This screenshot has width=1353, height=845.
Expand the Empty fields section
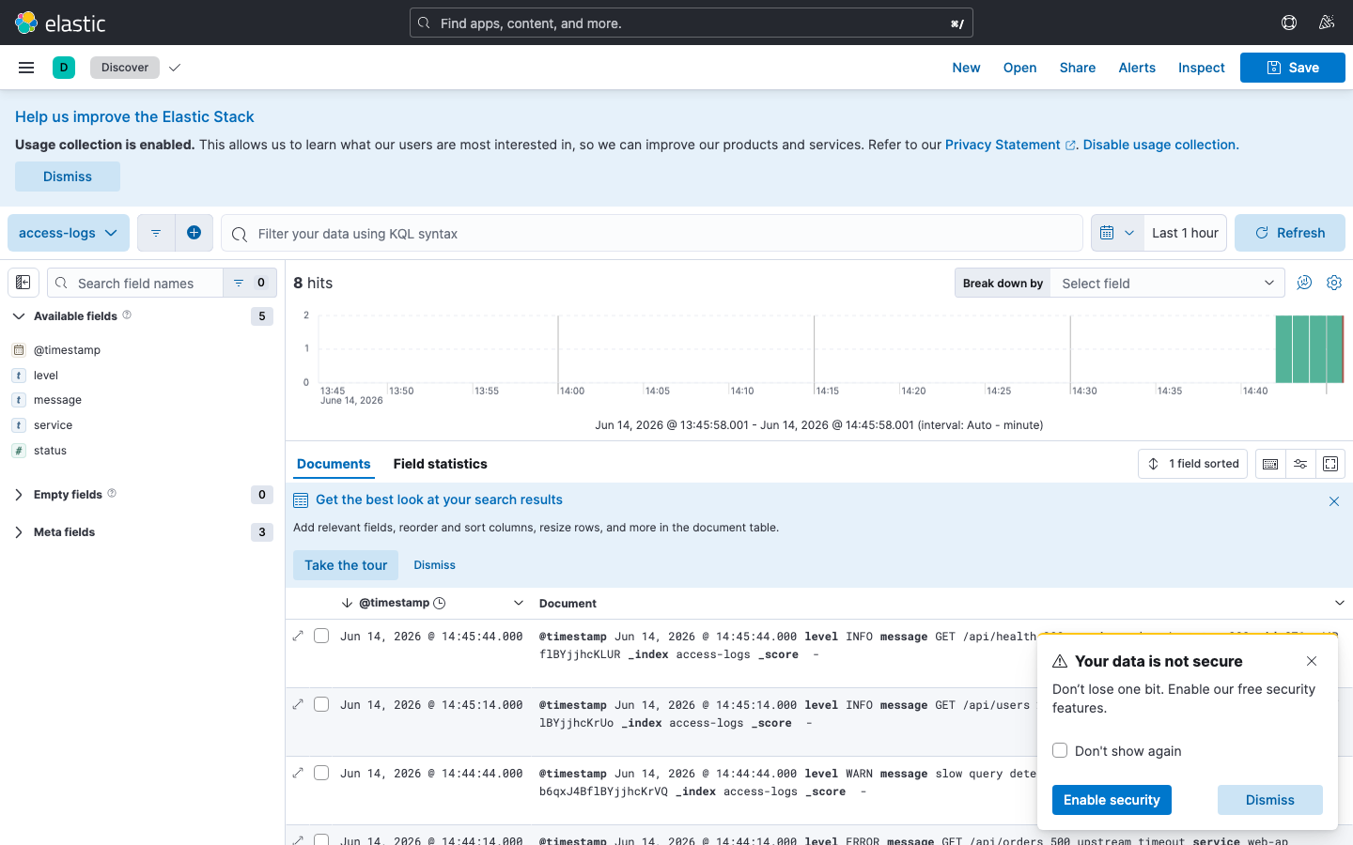[19, 494]
